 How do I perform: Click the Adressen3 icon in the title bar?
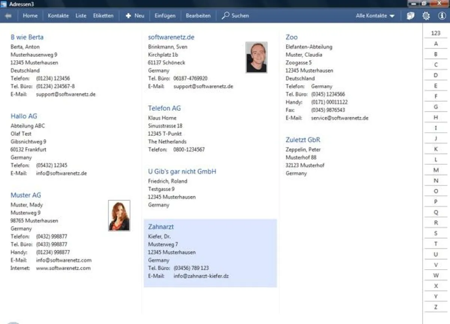(4, 4)
